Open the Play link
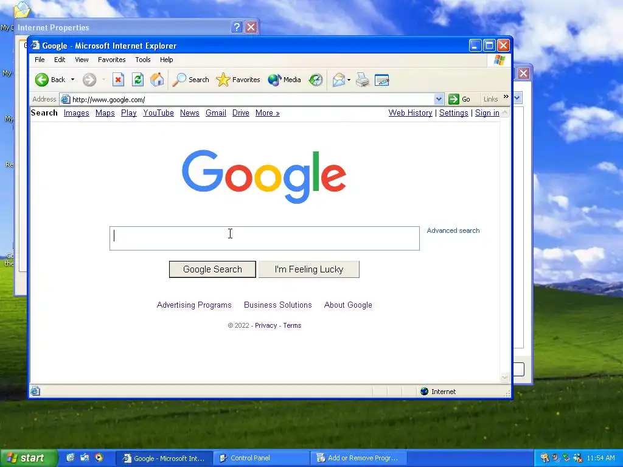The width and height of the screenshot is (623, 467). pos(129,113)
